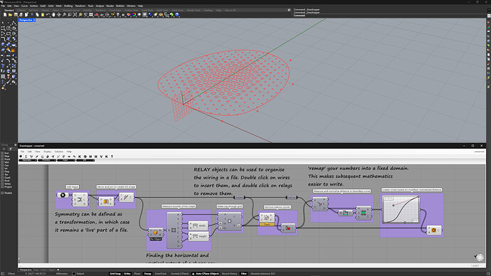Screen dimensions: 491x276
Task: Open Perspective viewport title dropdown
Action: click(x=34, y=20)
